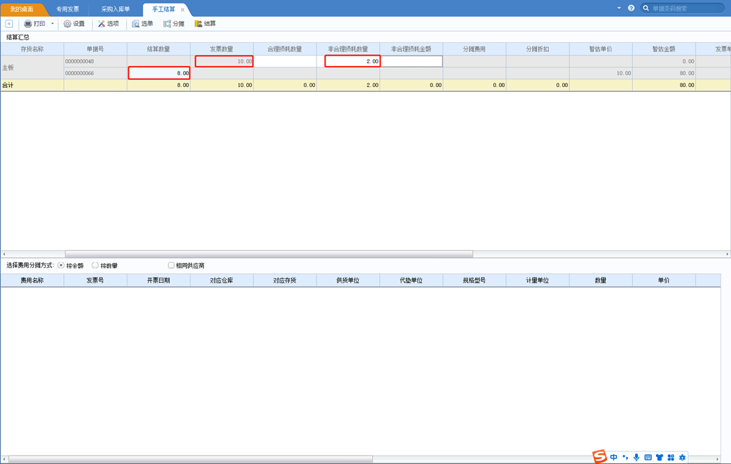Click the 计量单位 column header
This screenshot has width=731, height=464.
click(x=538, y=280)
